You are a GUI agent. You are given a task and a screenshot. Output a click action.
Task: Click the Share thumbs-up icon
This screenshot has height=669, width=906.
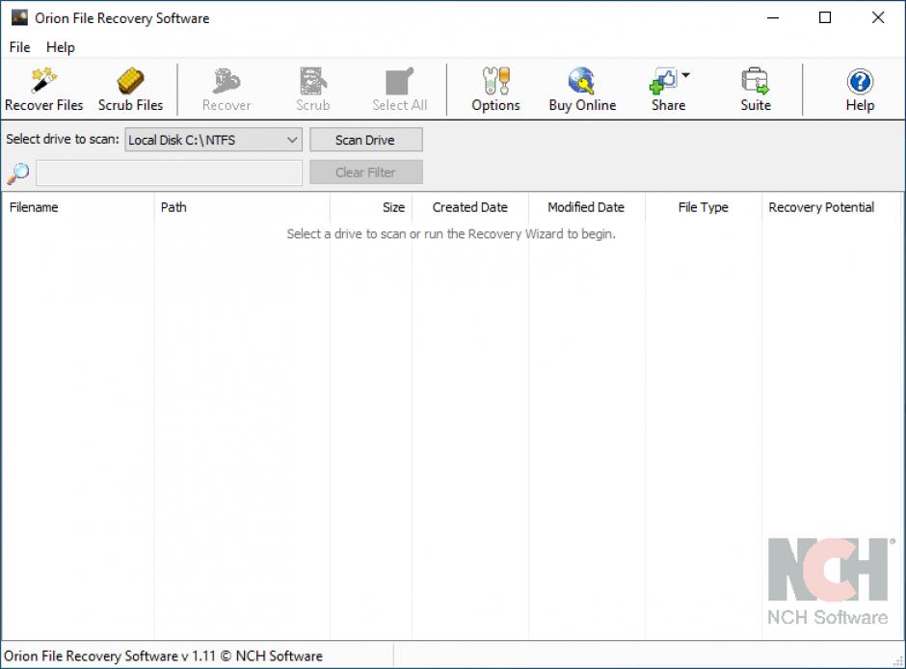click(663, 81)
